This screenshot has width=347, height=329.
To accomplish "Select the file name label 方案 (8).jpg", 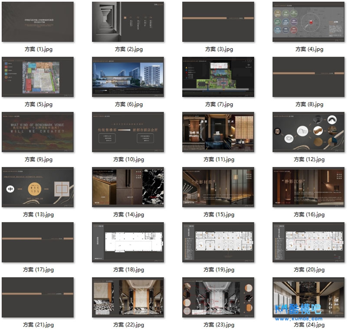I will coord(309,104).
